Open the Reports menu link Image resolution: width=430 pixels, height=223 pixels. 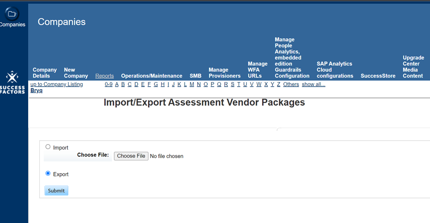105,76
